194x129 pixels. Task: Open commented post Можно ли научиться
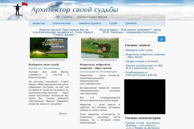point(147,128)
